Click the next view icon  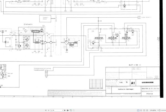[x=74, y=110]
